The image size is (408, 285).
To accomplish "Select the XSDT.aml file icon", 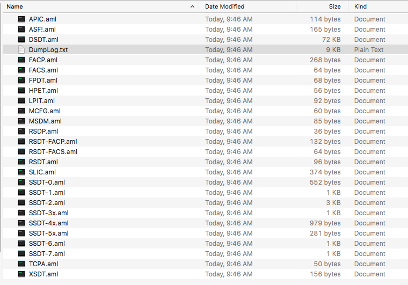I will pos(21,274).
